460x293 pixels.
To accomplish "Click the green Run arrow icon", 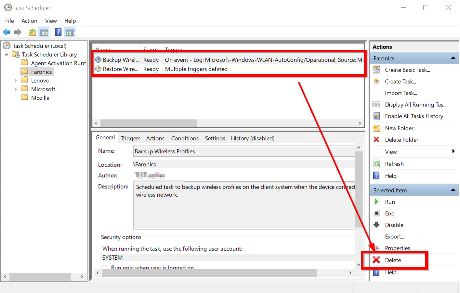I will coord(377,202).
